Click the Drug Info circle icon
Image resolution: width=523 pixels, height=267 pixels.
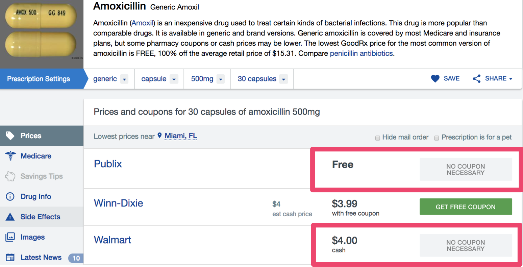pos(10,196)
